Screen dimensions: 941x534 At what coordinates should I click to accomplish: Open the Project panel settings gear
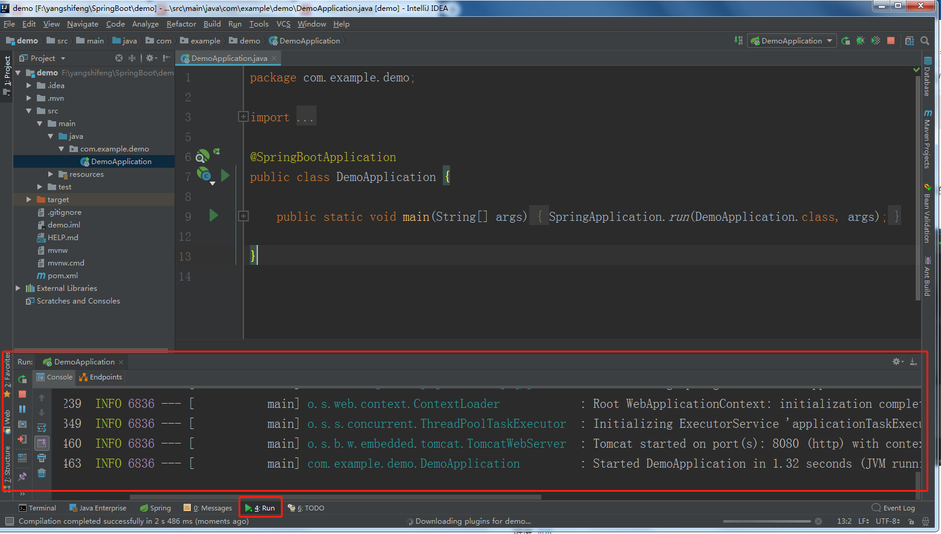pos(151,58)
